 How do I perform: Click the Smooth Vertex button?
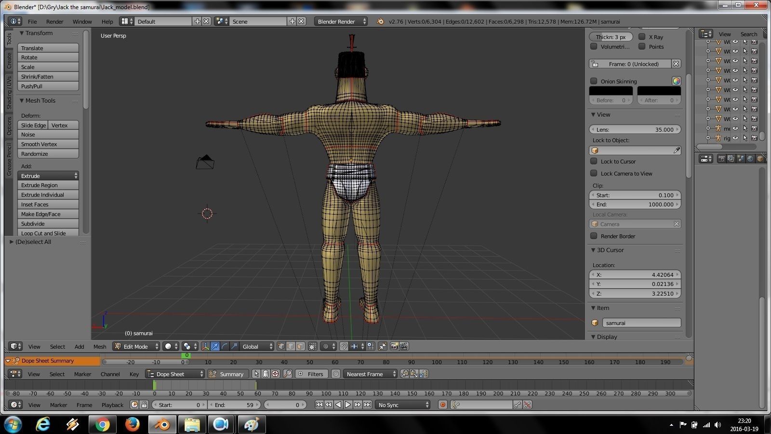(48, 144)
